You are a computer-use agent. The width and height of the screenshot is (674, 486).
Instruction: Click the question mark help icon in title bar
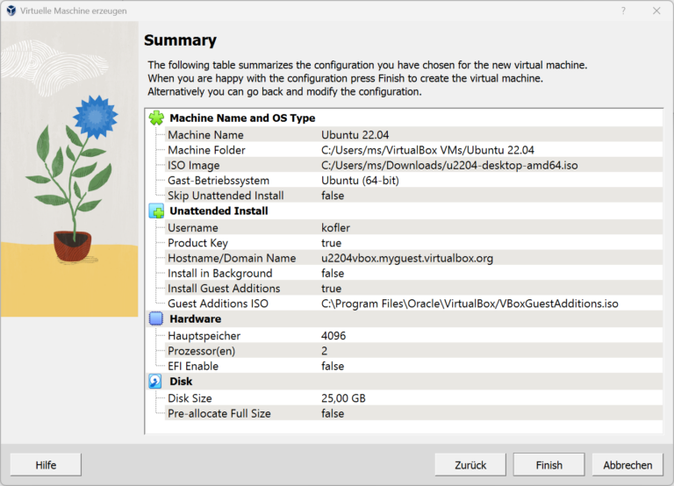623,11
